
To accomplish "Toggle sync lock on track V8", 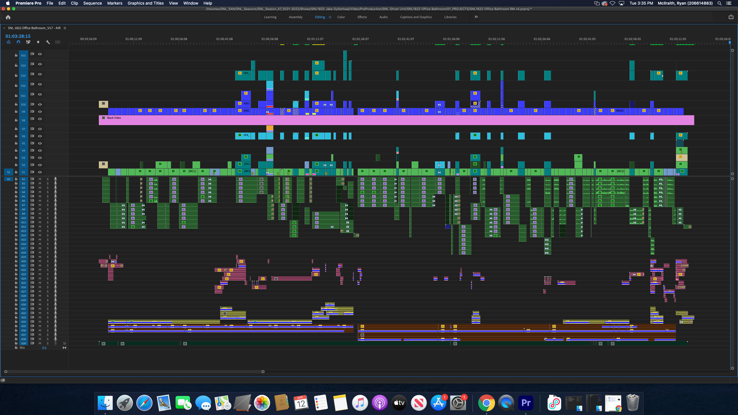I will click(x=32, y=119).
